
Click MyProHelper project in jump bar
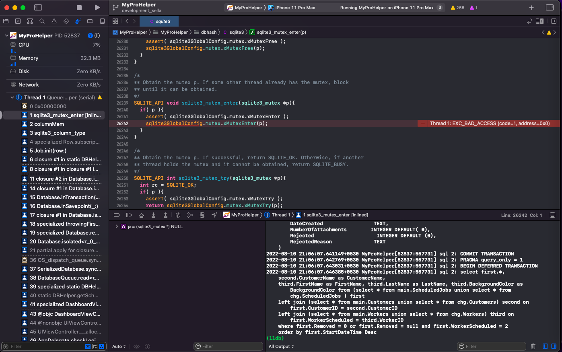coord(130,32)
